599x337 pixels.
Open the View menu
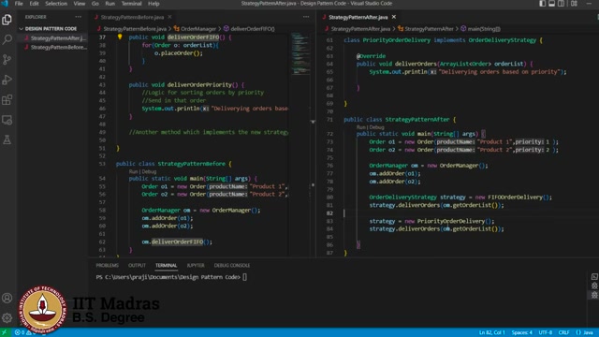pyautogui.click(x=79, y=4)
